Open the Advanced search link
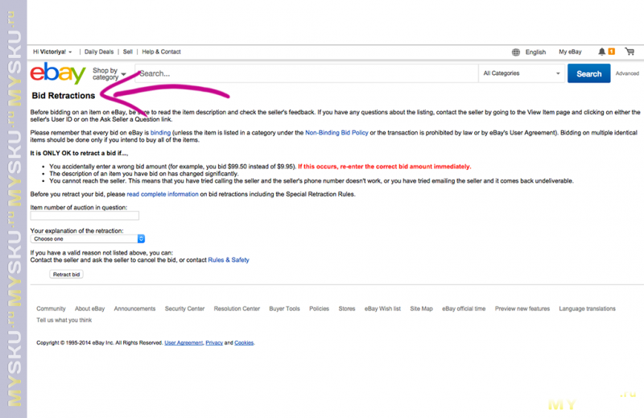The image size is (644, 418). [627, 73]
